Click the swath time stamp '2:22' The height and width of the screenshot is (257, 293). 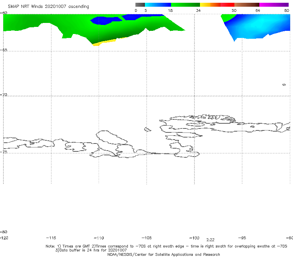click(210, 240)
